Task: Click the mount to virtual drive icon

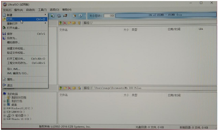Action: pyautogui.click(x=59, y=16)
